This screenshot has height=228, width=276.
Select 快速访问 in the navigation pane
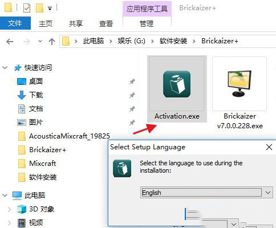click(x=38, y=68)
